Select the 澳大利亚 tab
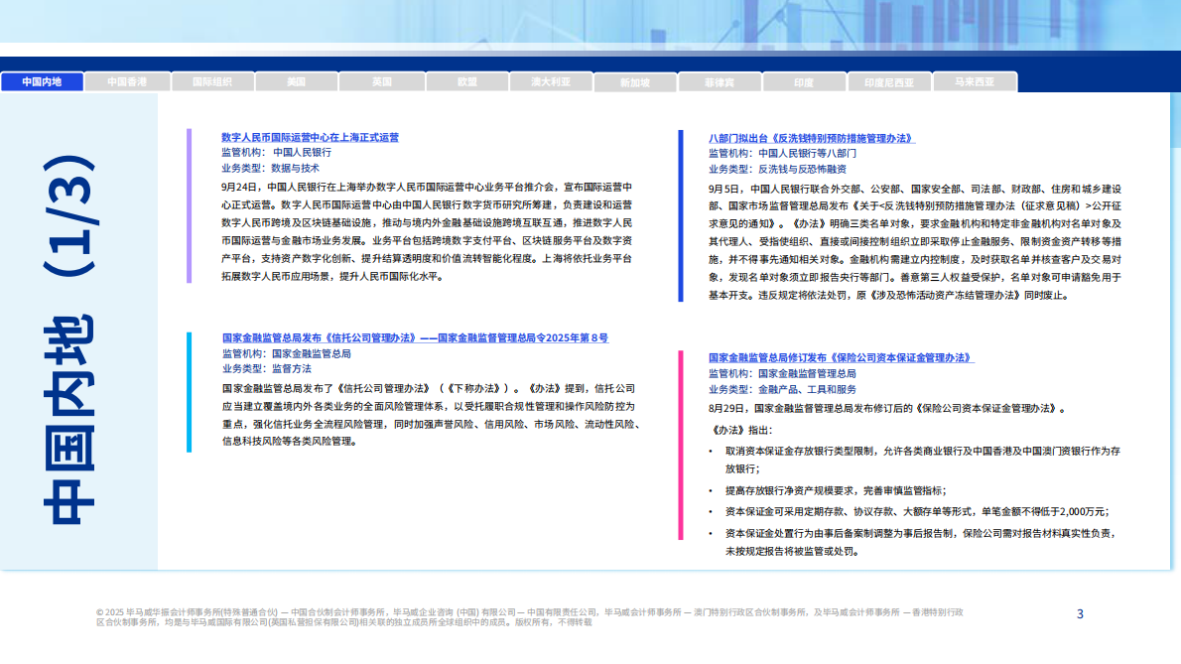The image size is (1181, 664). [551, 81]
